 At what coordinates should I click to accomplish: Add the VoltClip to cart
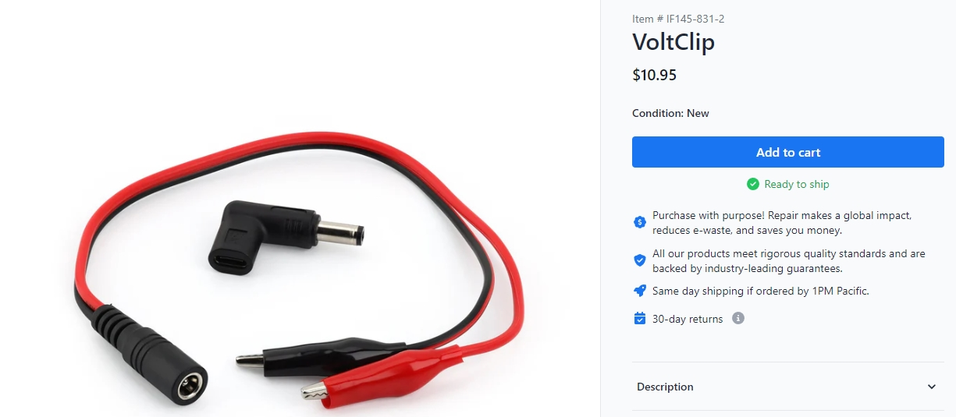pos(788,152)
